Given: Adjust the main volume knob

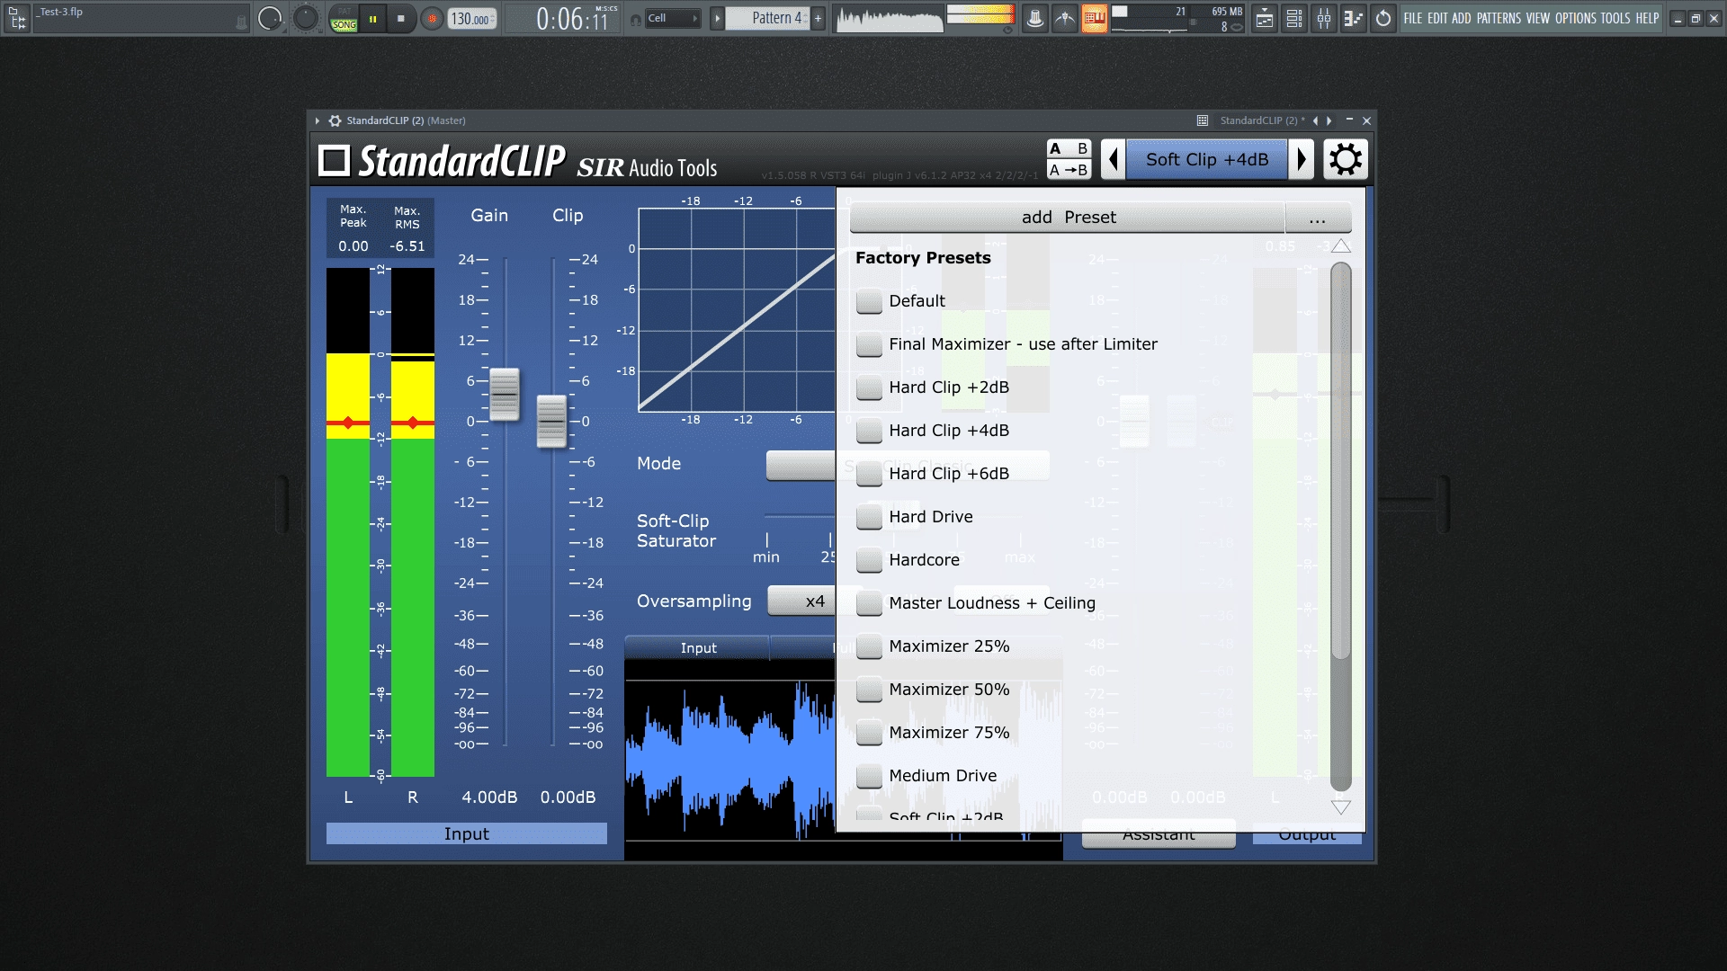Looking at the screenshot, I should (270, 18).
